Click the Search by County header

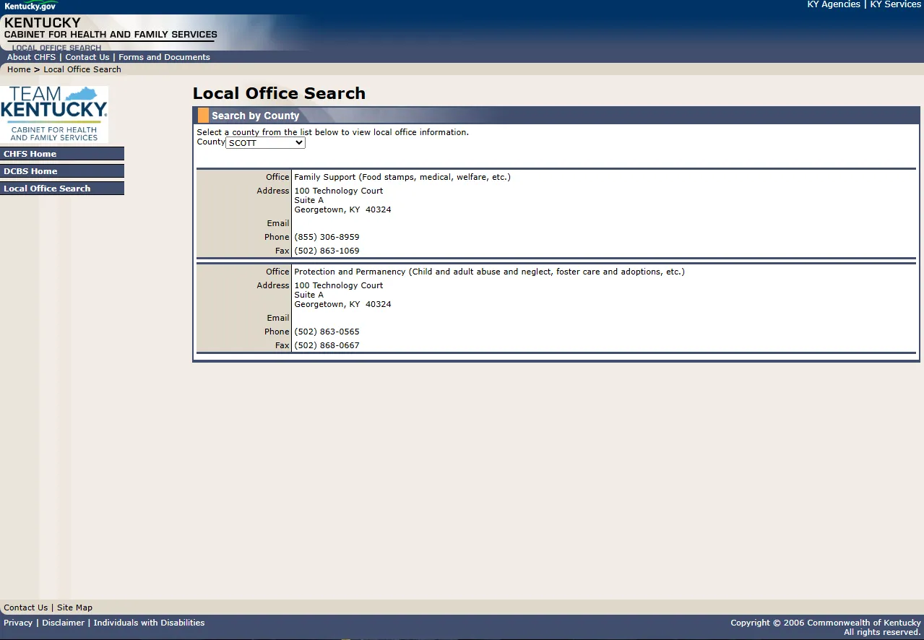click(255, 116)
